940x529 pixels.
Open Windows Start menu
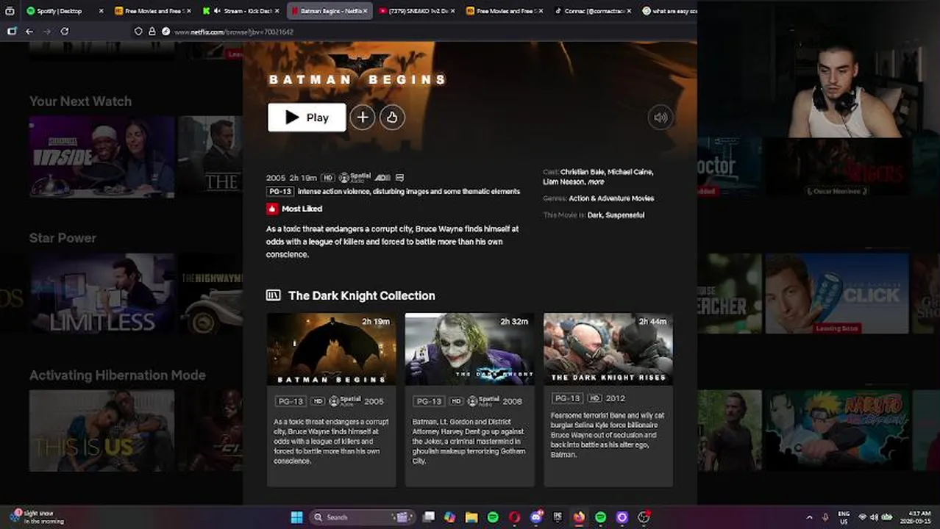[296, 517]
